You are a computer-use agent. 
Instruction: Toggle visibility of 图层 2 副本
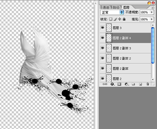click(x=102, y=68)
